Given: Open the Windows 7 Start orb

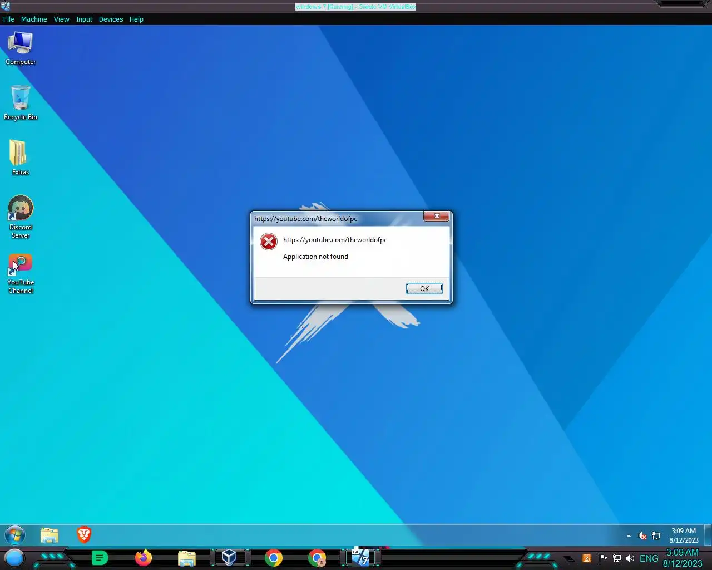Looking at the screenshot, I should pyautogui.click(x=15, y=535).
